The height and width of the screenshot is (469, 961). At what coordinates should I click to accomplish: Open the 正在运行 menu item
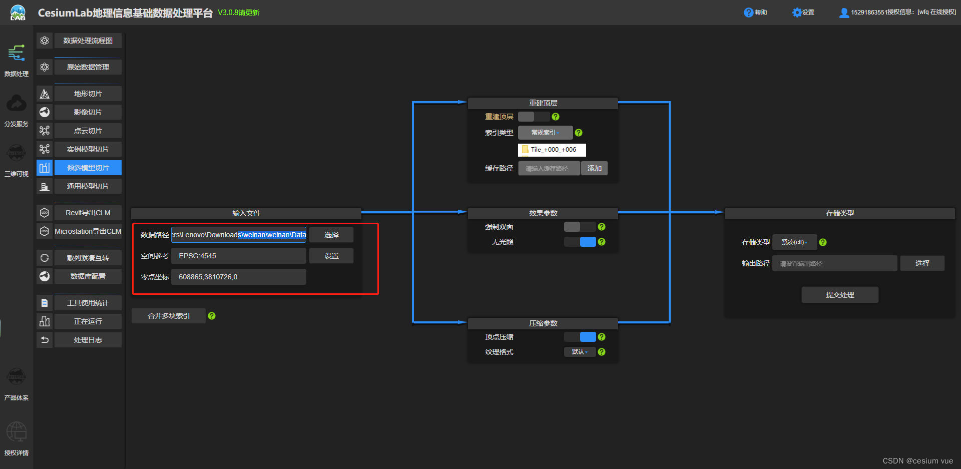88,321
